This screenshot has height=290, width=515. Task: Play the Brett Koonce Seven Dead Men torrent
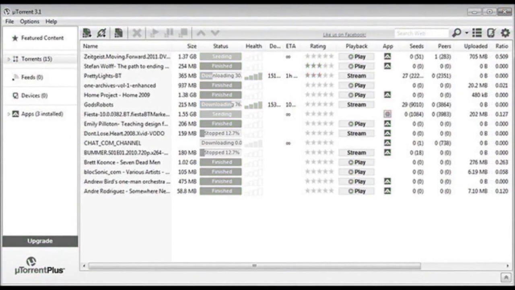356,162
